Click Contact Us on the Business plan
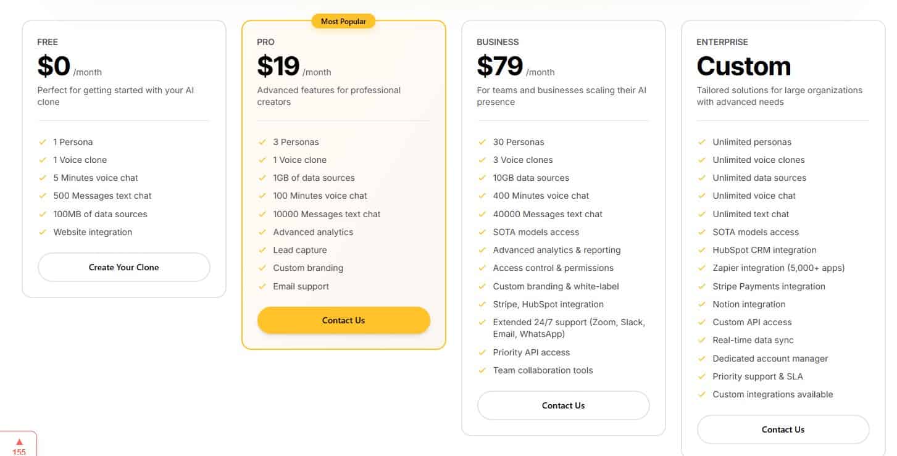The height and width of the screenshot is (456, 897). tap(562, 405)
